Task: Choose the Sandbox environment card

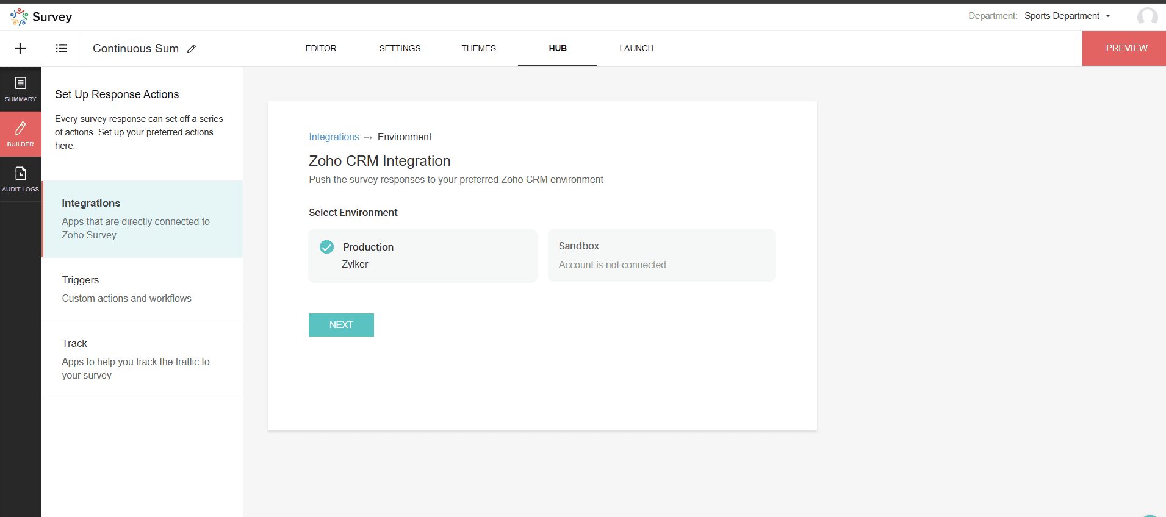Action: pos(661,255)
